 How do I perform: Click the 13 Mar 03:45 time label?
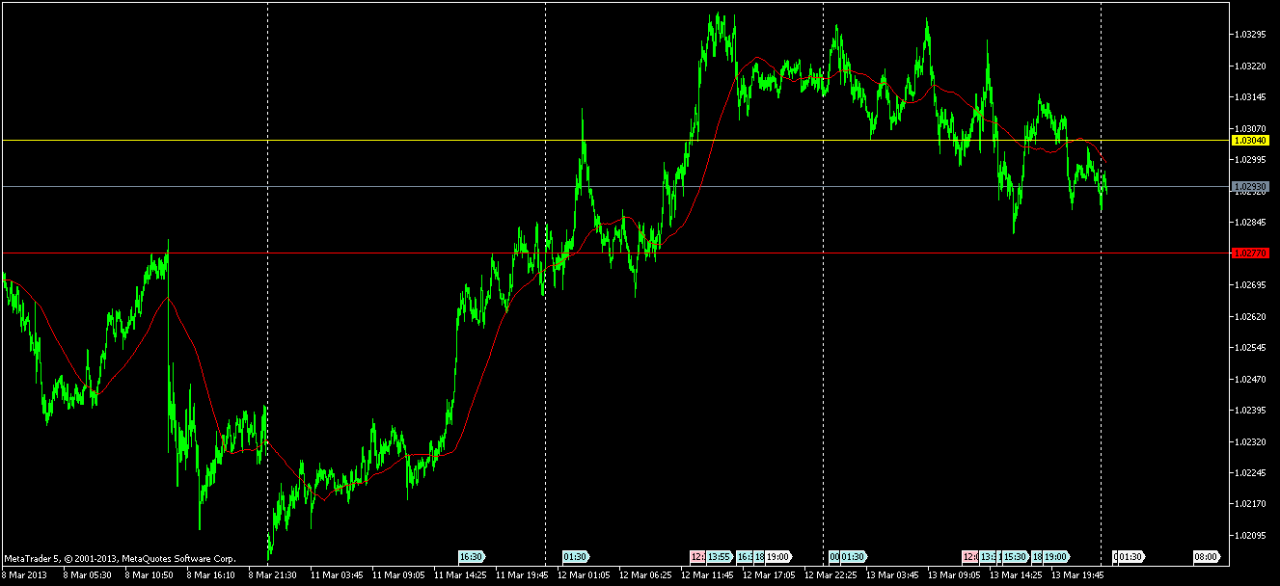(892, 575)
